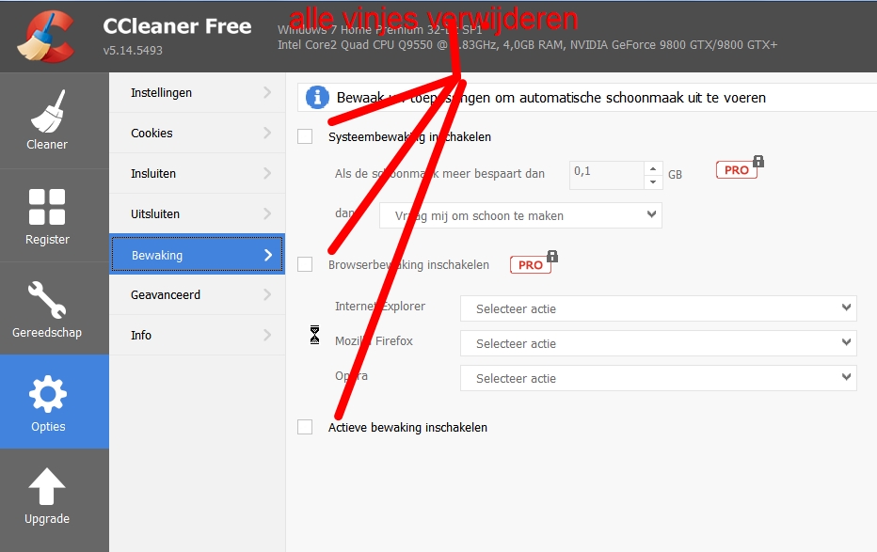
Task: Expand the Mozilla Firefox action dropdown
Action: pyautogui.click(x=659, y=343)
